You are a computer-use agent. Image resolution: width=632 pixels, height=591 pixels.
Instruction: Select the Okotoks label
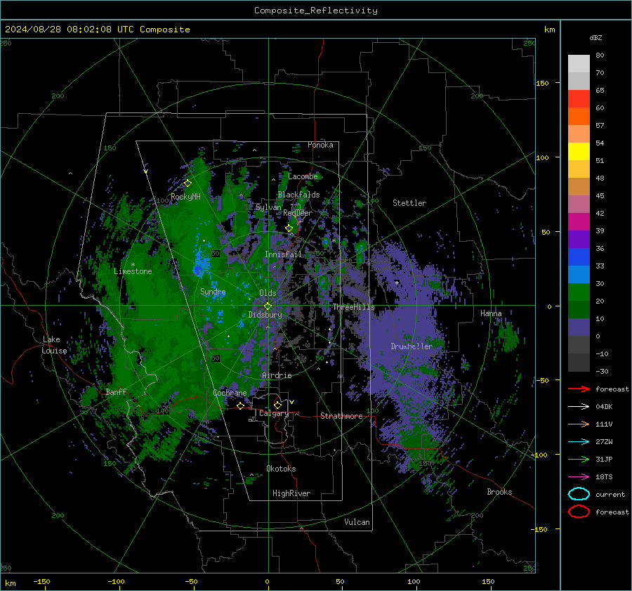(x=281, y=469)
